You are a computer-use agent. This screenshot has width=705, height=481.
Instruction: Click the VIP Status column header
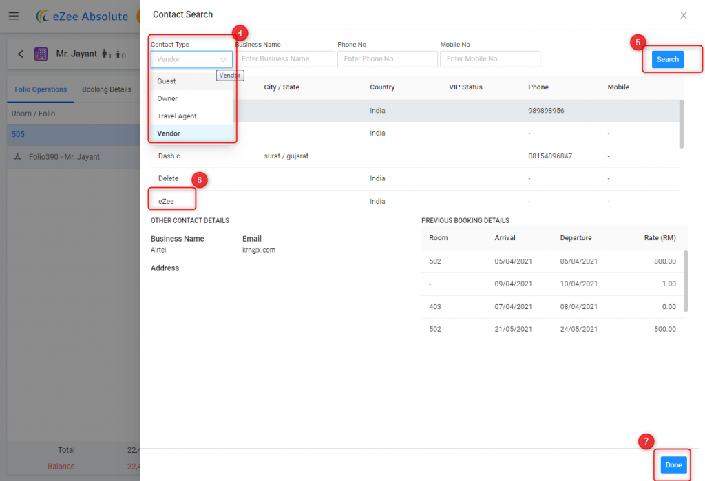pos(465,87)
